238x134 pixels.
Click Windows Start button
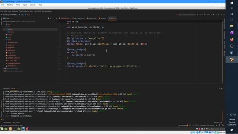pyautogui.click(x=232, y=3)
